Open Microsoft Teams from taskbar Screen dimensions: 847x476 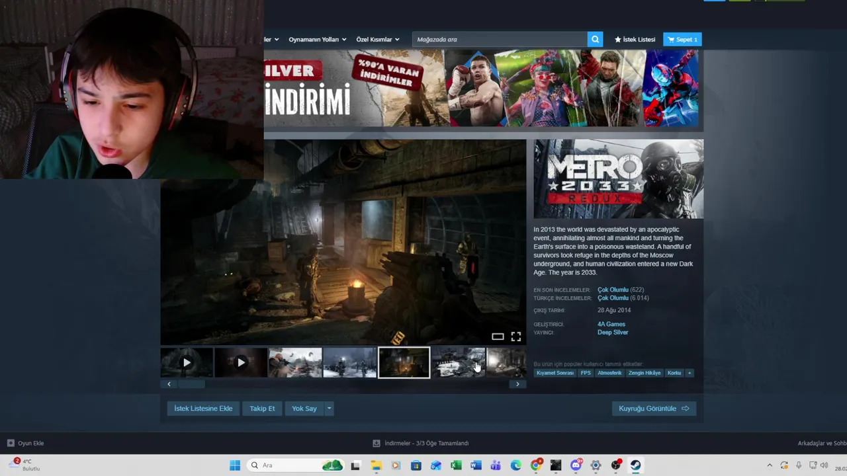point(496,465)
